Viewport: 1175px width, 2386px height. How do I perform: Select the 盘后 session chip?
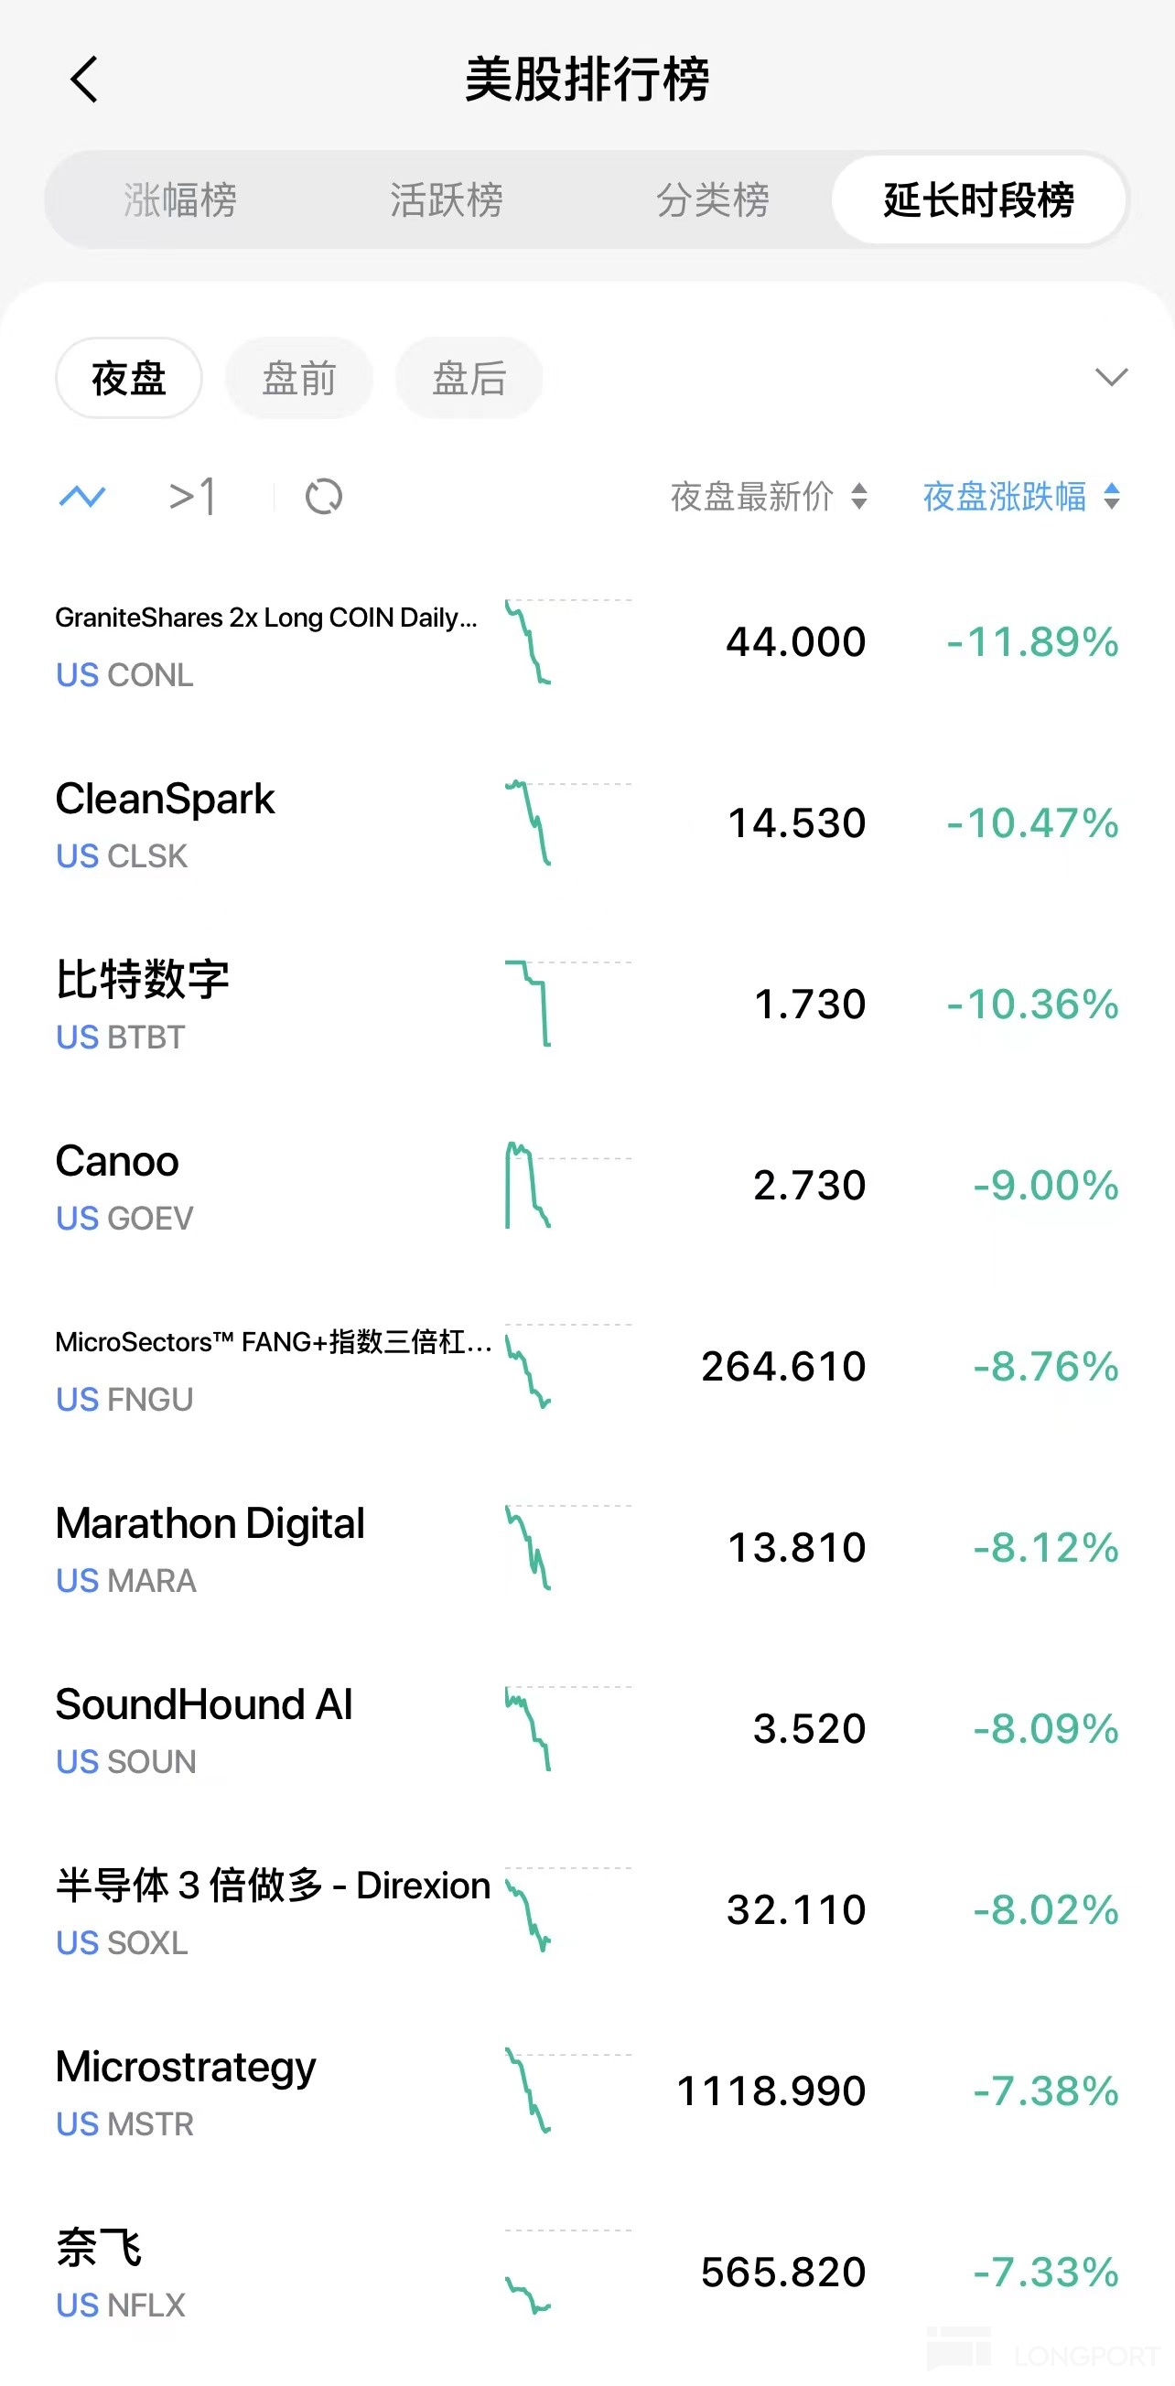click(x=469, y=378)
